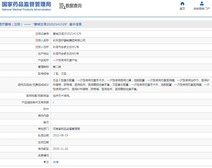
Task: Click the expiry date 2025-11-26
Action: (x=61, y=149)
